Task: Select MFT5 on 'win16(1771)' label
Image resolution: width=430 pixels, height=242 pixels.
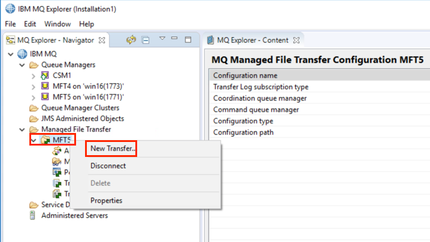Action: (x=88, y=97)
